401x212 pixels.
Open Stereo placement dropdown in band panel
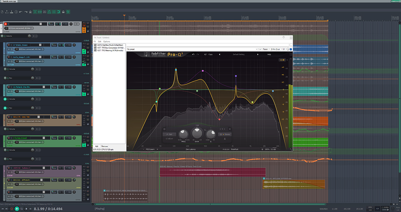(225, 134)
